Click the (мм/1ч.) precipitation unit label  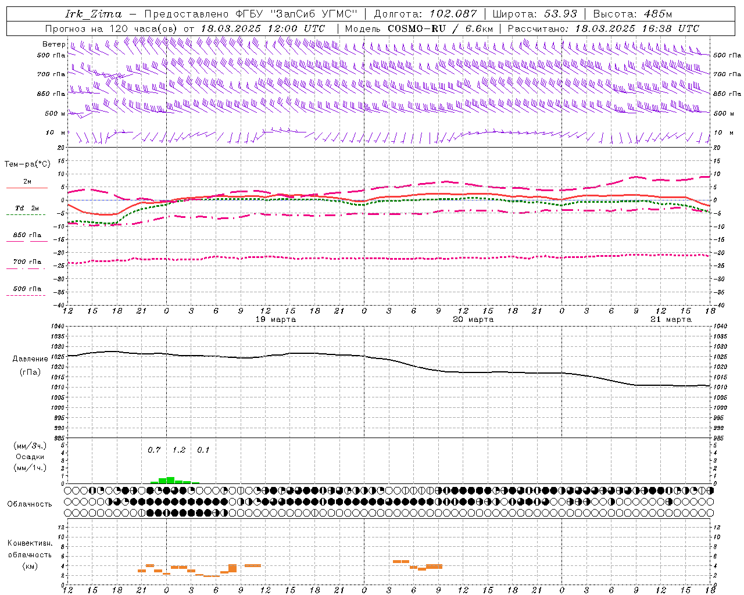(30, 468)
